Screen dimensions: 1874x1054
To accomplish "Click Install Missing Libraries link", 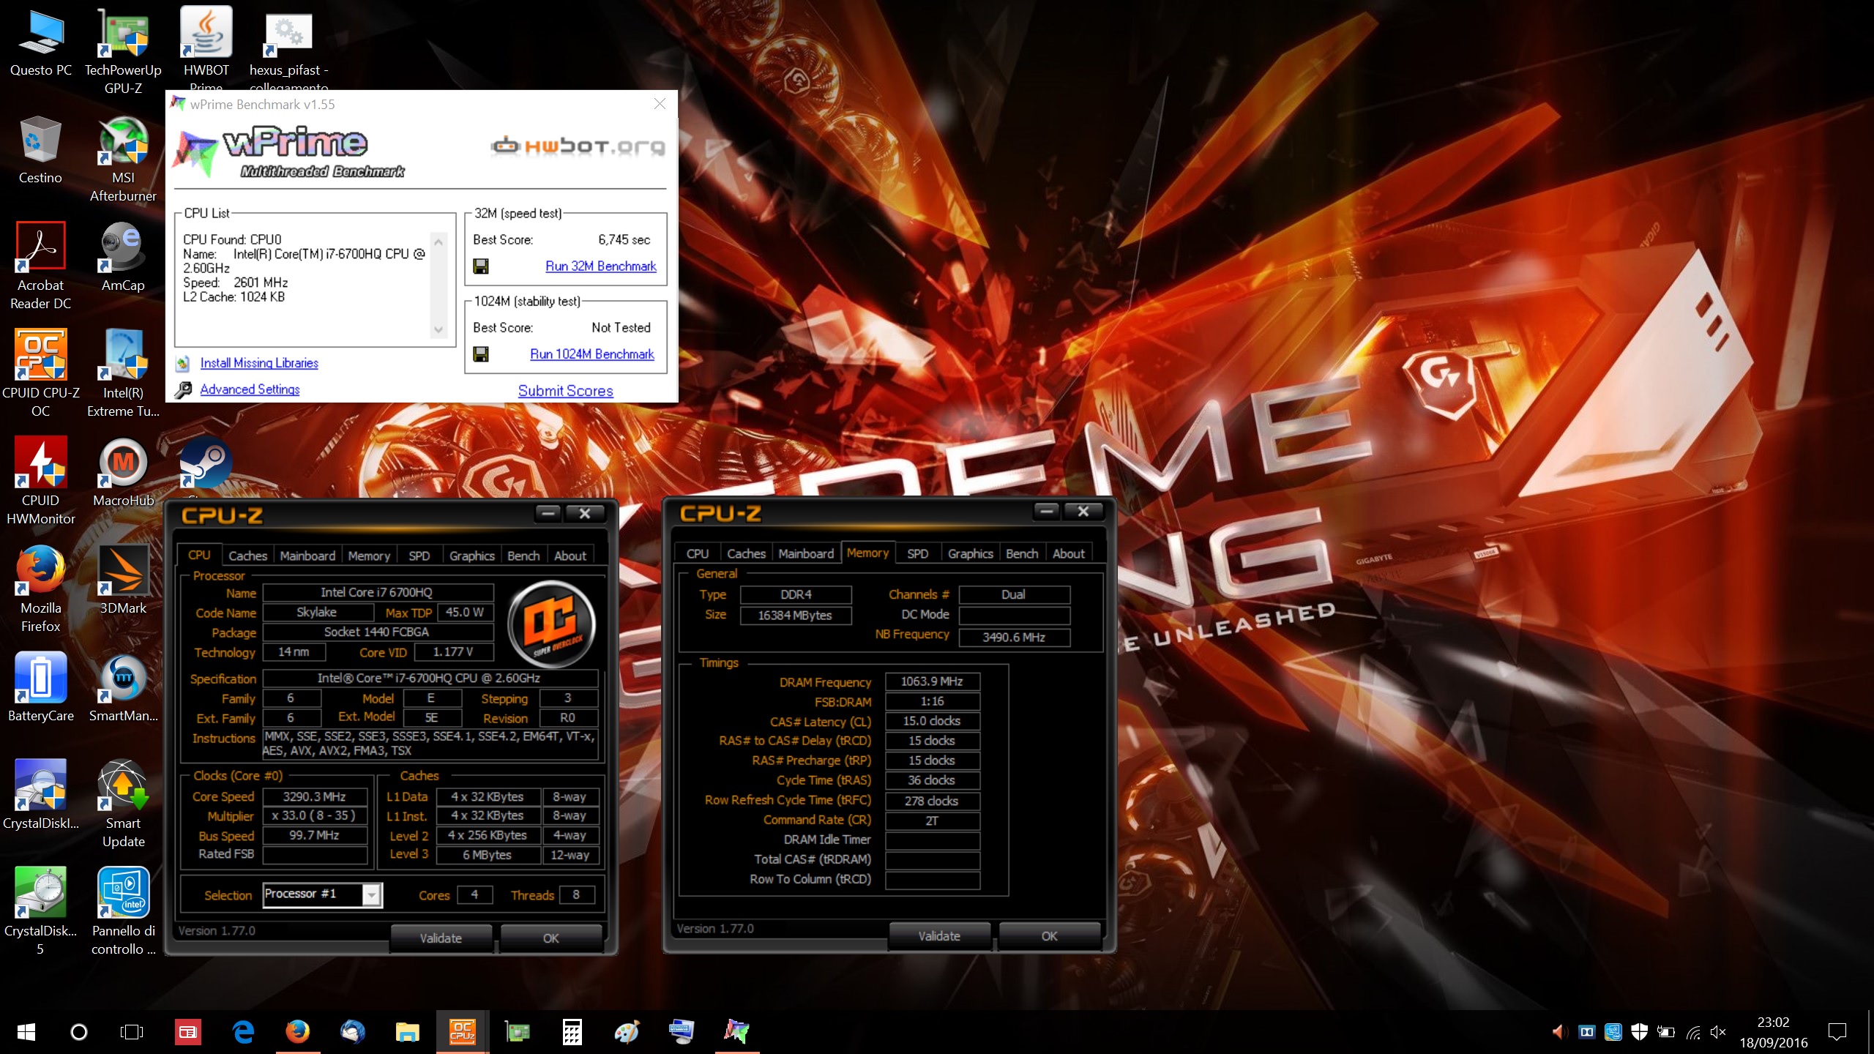I will 259,363.
